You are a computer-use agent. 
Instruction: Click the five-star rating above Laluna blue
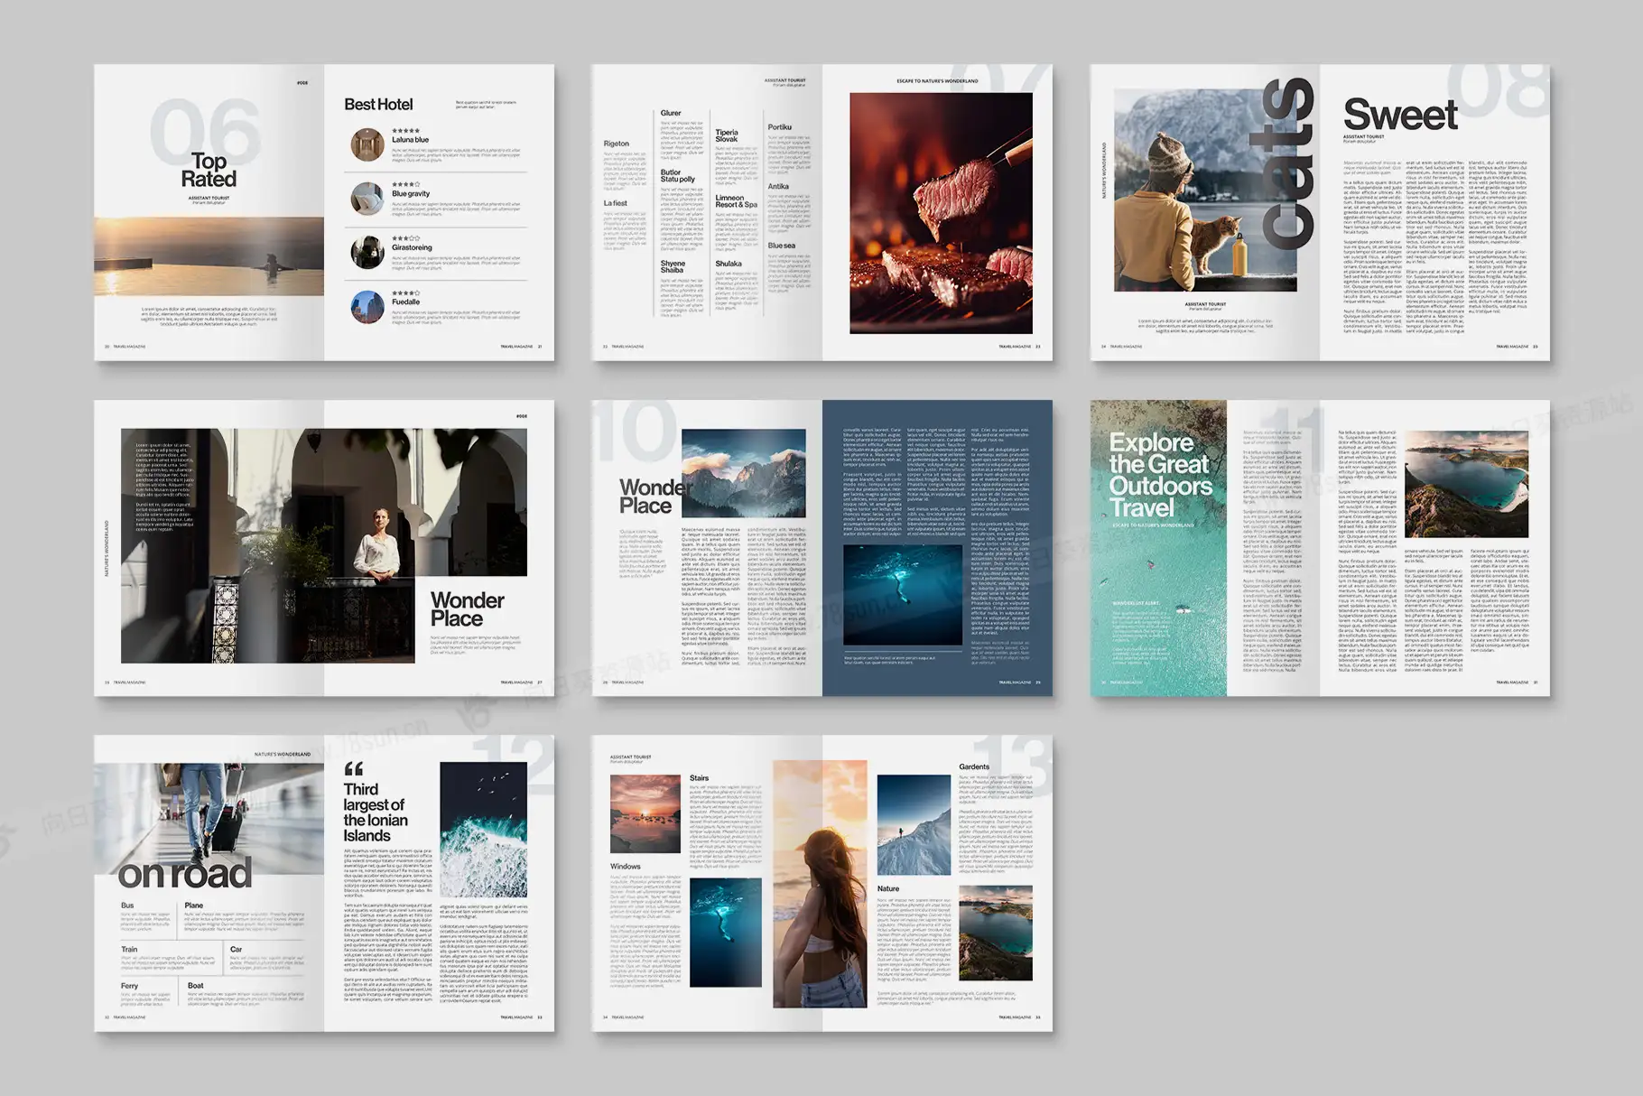pyautogui.click(x=405, y=131)
